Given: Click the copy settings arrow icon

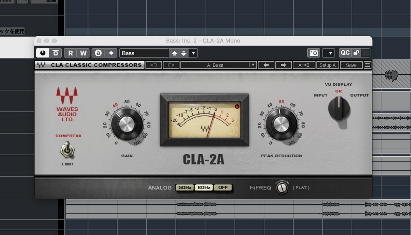Looking at the screenshot, I should pyautogui.click(x=111, y=53).
